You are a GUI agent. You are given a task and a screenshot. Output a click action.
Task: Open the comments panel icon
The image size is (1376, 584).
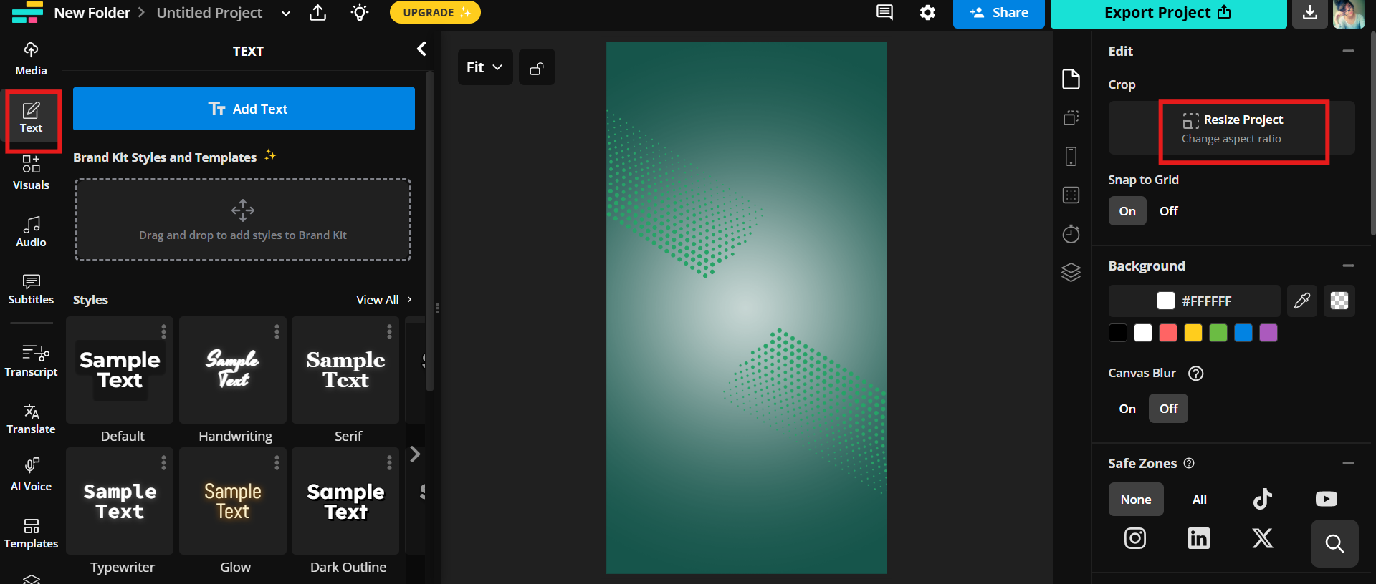884,13
